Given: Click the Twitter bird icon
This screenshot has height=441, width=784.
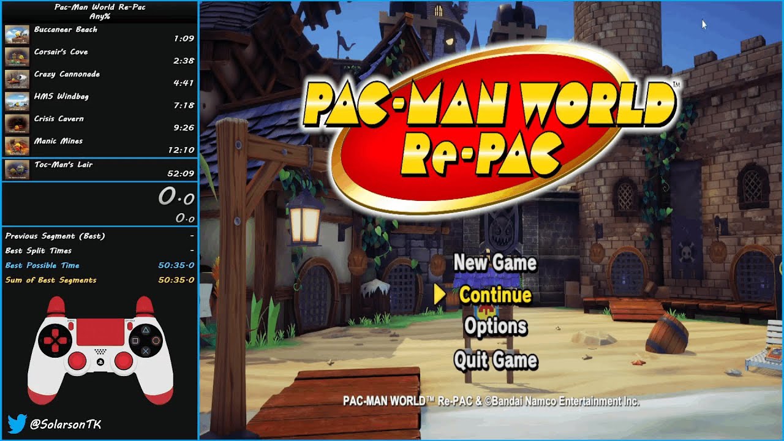Looking at the screenshot, I should (x=17, y=424).
